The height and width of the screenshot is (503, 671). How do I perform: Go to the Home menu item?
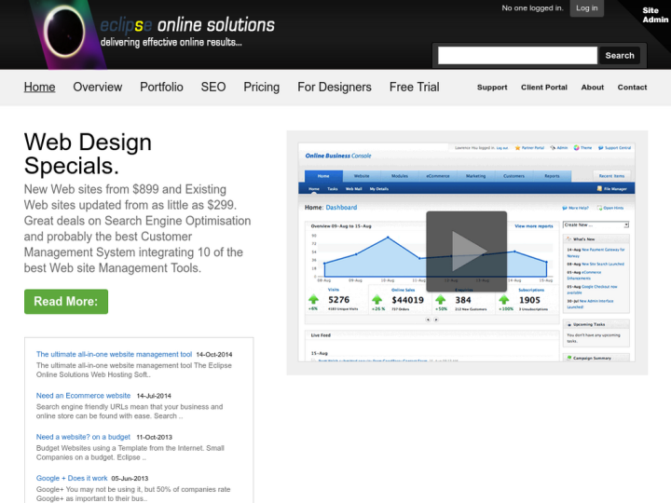click(x=39, y=88)
